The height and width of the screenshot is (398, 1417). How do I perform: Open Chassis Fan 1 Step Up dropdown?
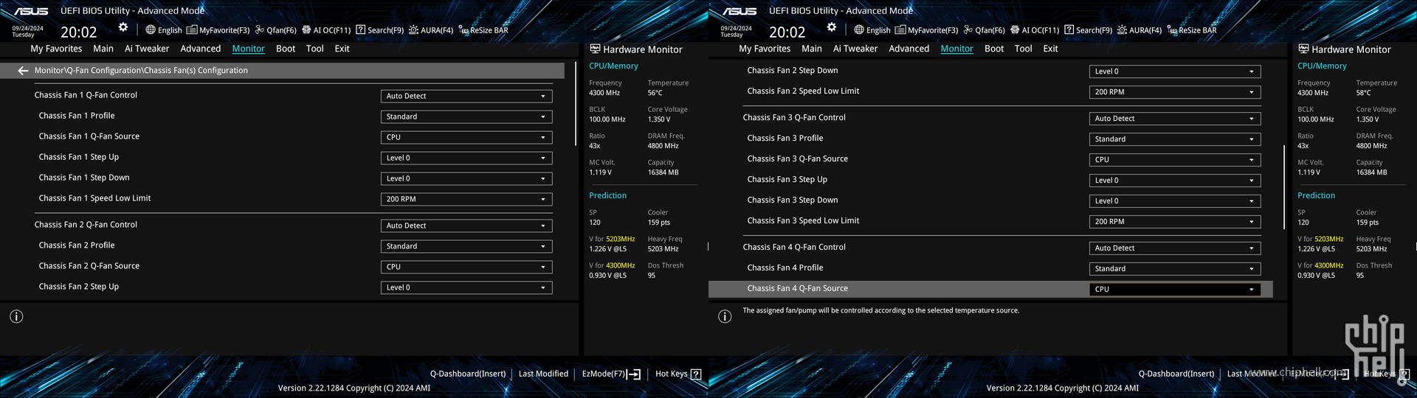[466, 158]
